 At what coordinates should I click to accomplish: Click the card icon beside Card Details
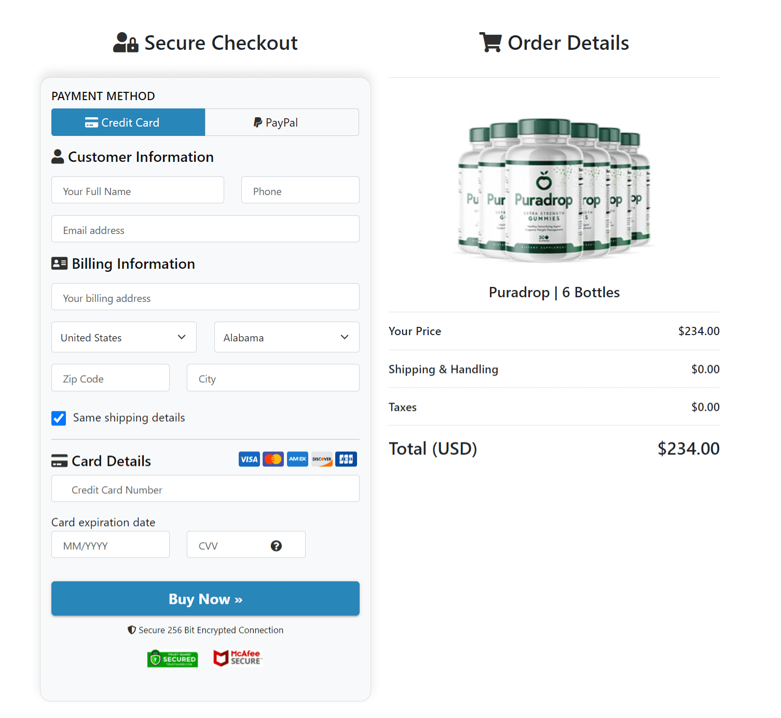coord(59,461)
